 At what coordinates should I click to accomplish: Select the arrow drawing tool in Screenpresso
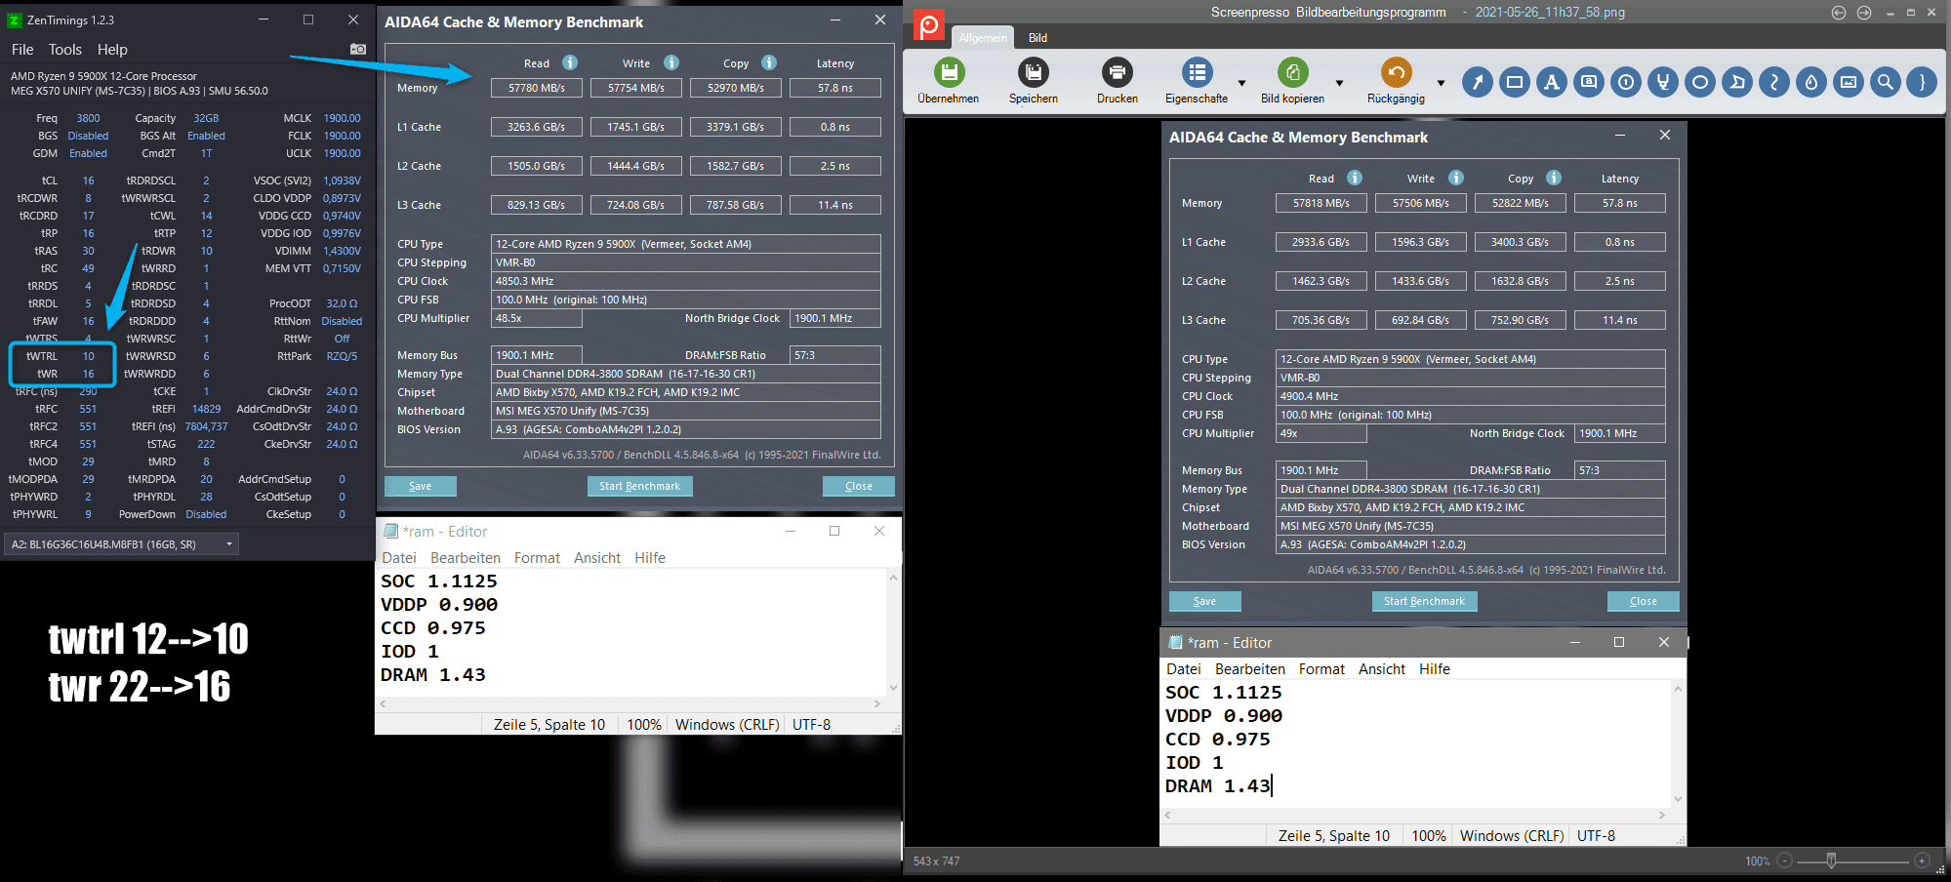click(x=1478, y=82)
